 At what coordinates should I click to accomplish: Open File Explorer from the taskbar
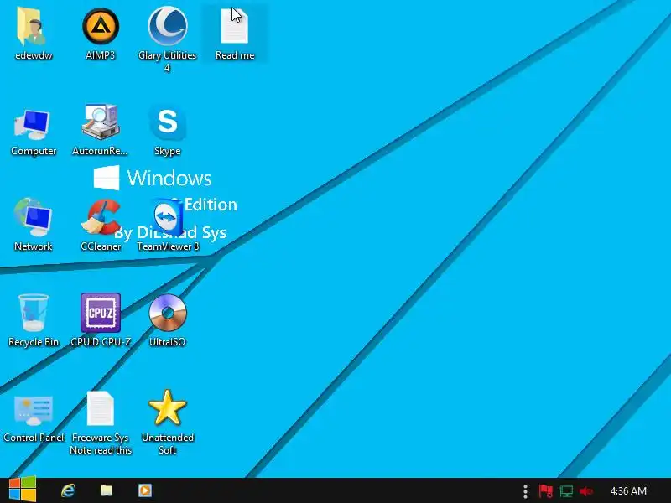(107, 490)
